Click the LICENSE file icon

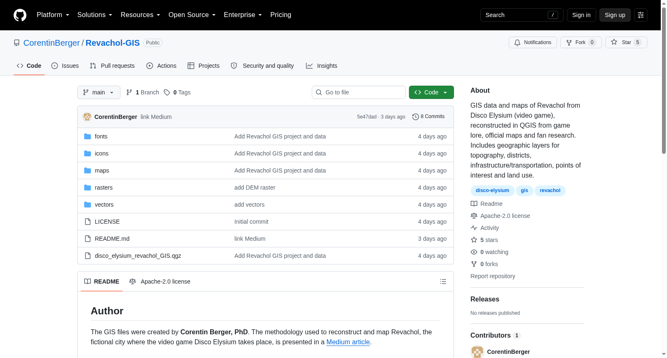coord(88,222)
